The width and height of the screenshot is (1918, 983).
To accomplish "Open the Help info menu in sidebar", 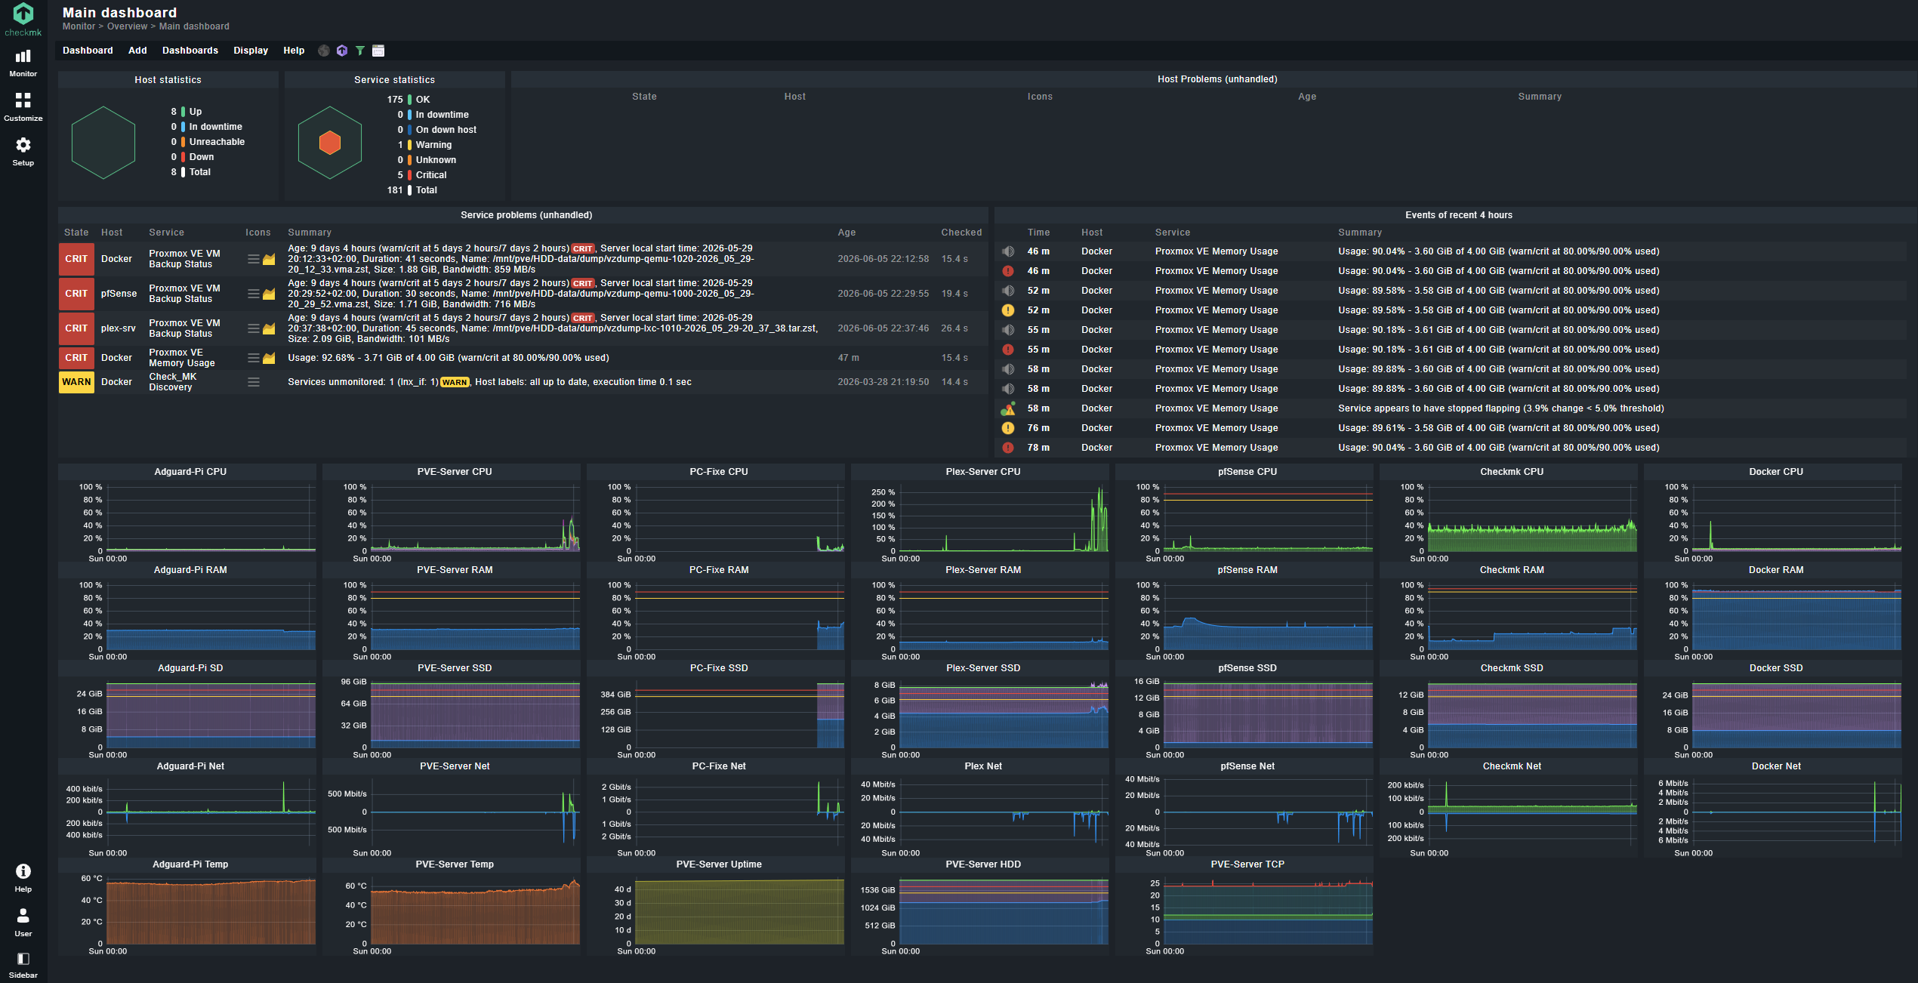I will click(x=23, y=877).
